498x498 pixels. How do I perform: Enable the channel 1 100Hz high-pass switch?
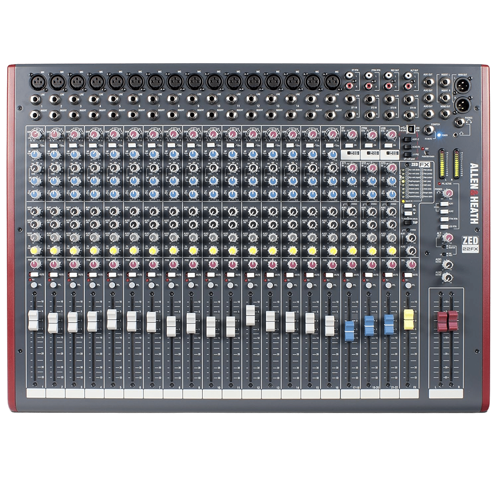click(34, 146)
